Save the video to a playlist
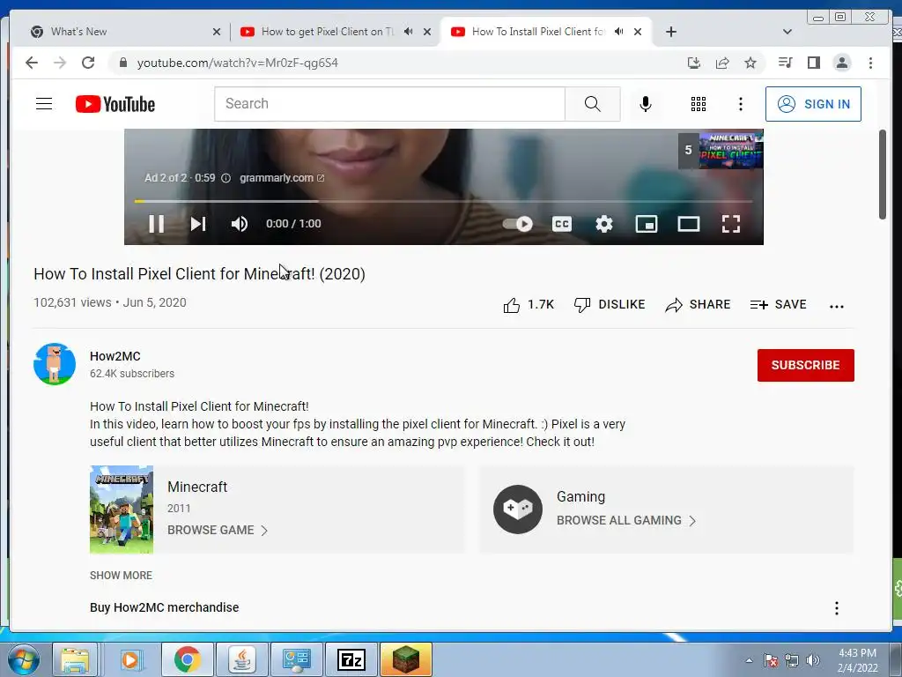 778,304
